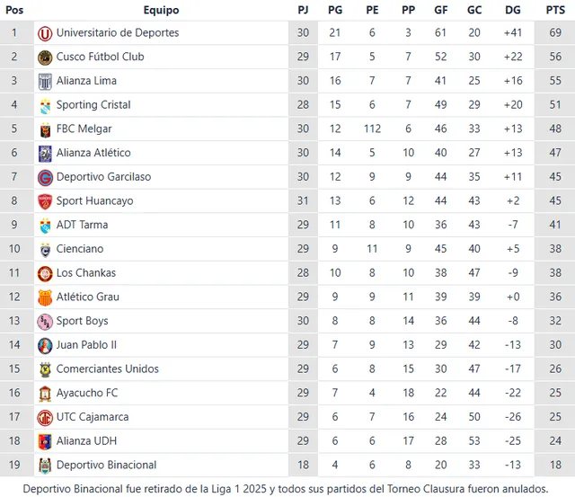This screenshot has width=575, height=497.
Task: Open the Deportivo Garcilaso team link
Action: coord(103,177)
